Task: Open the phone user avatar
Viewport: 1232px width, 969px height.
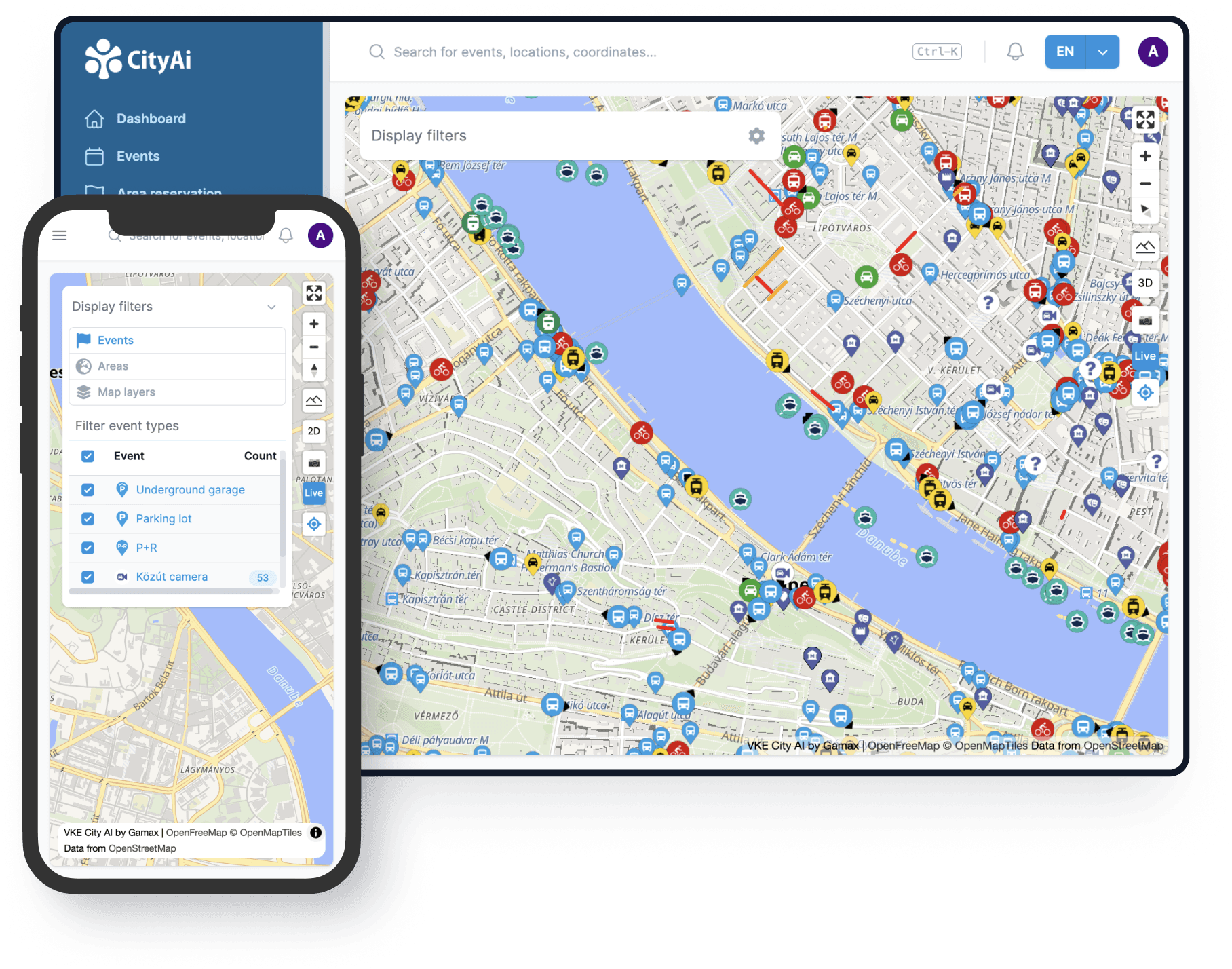Action: coord(320,235)
